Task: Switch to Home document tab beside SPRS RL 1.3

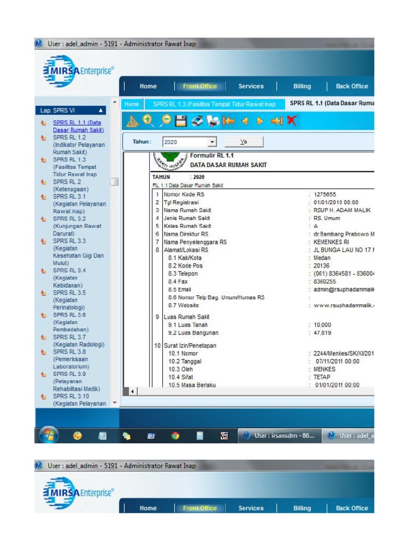Action: pos(132,104)
